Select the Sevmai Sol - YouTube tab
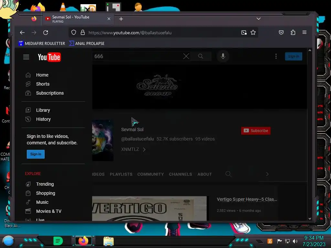The width and height of the screenshot is (331, 248). [78, 19]
